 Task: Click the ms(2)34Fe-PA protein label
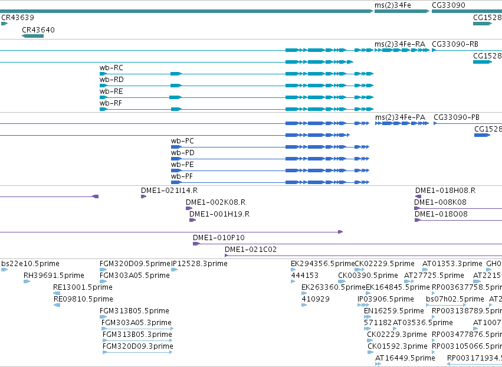(x=400, y=117)
